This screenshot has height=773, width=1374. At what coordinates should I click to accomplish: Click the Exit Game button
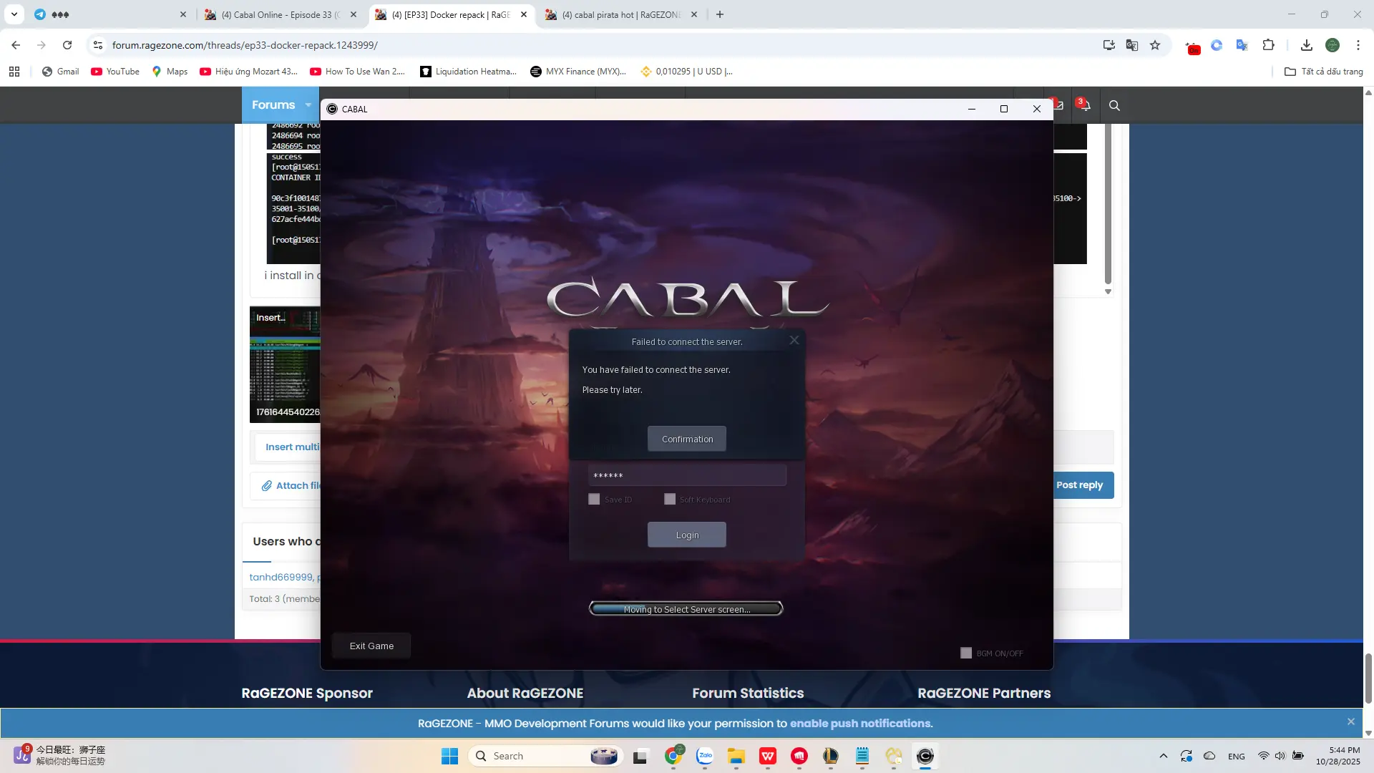[371, 646]
